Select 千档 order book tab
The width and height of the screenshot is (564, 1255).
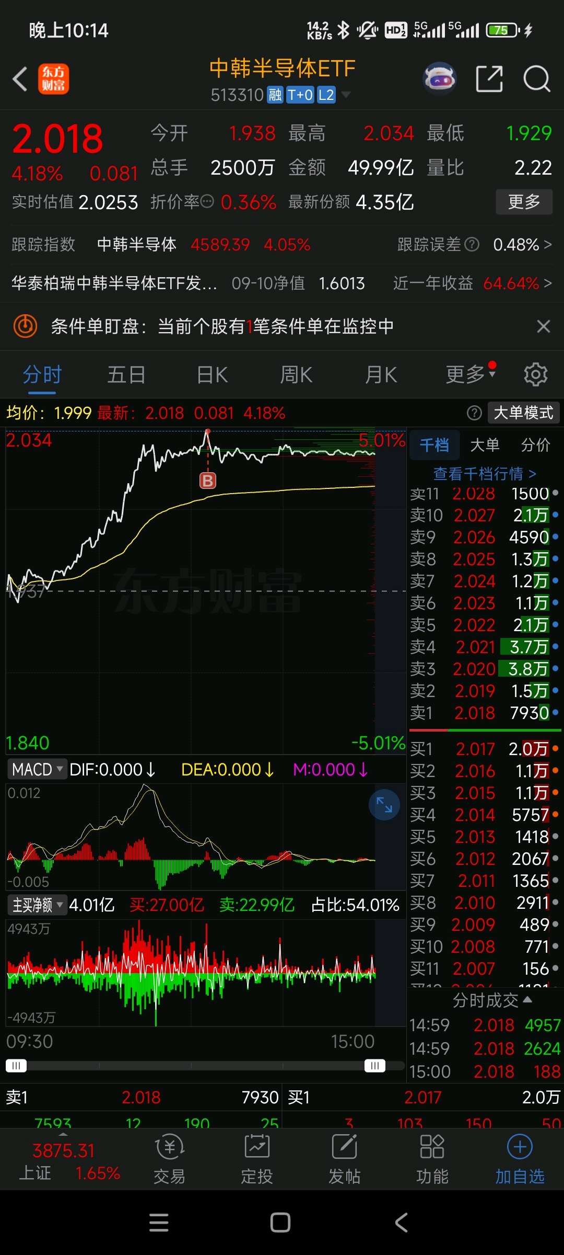(434, 445)
